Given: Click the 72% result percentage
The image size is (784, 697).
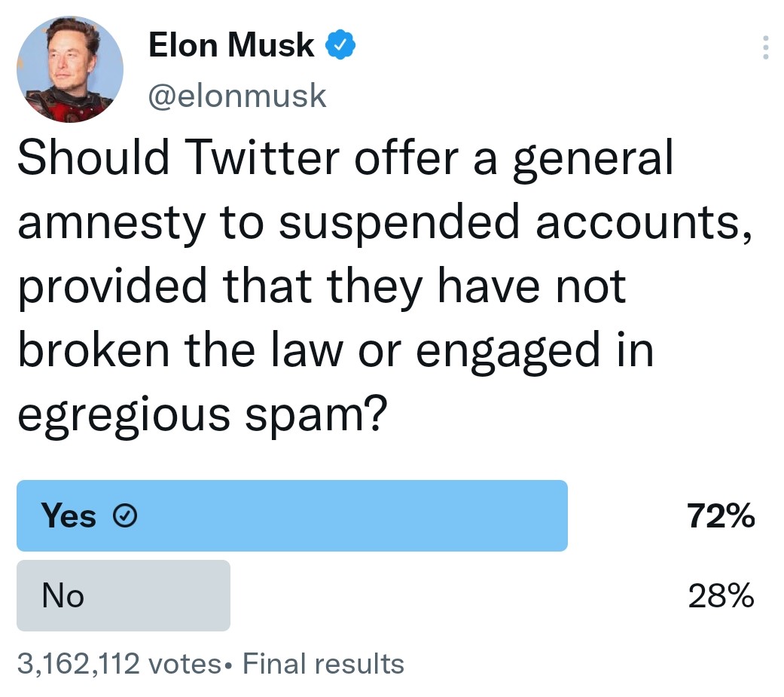Looking at the screenshot, I should (720, 517).
